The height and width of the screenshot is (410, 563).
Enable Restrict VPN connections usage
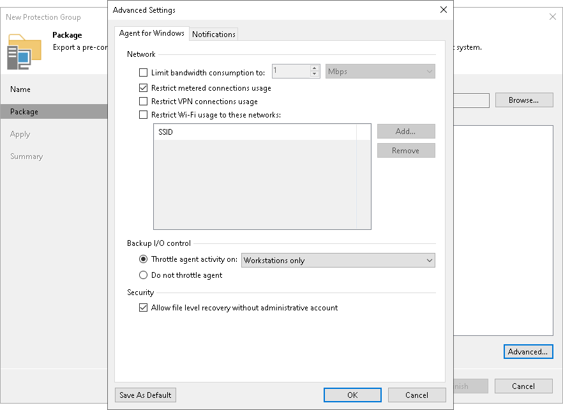pyautogui.click(x=144, y=102)
